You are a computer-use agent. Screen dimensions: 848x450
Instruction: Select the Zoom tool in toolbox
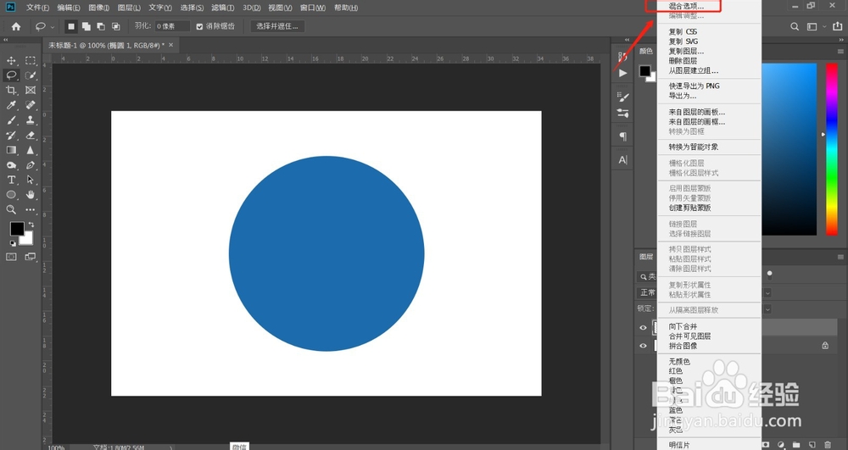click(x=11, y=209)
